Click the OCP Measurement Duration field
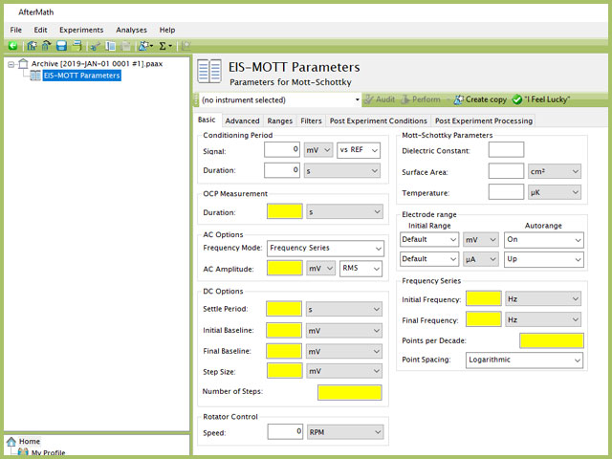The image size is (612, 459). 285,211
